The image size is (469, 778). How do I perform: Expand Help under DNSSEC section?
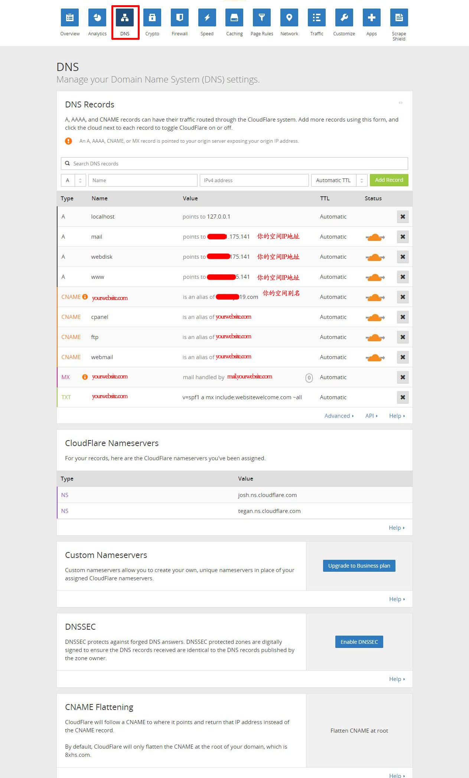[x=397, y=679]
